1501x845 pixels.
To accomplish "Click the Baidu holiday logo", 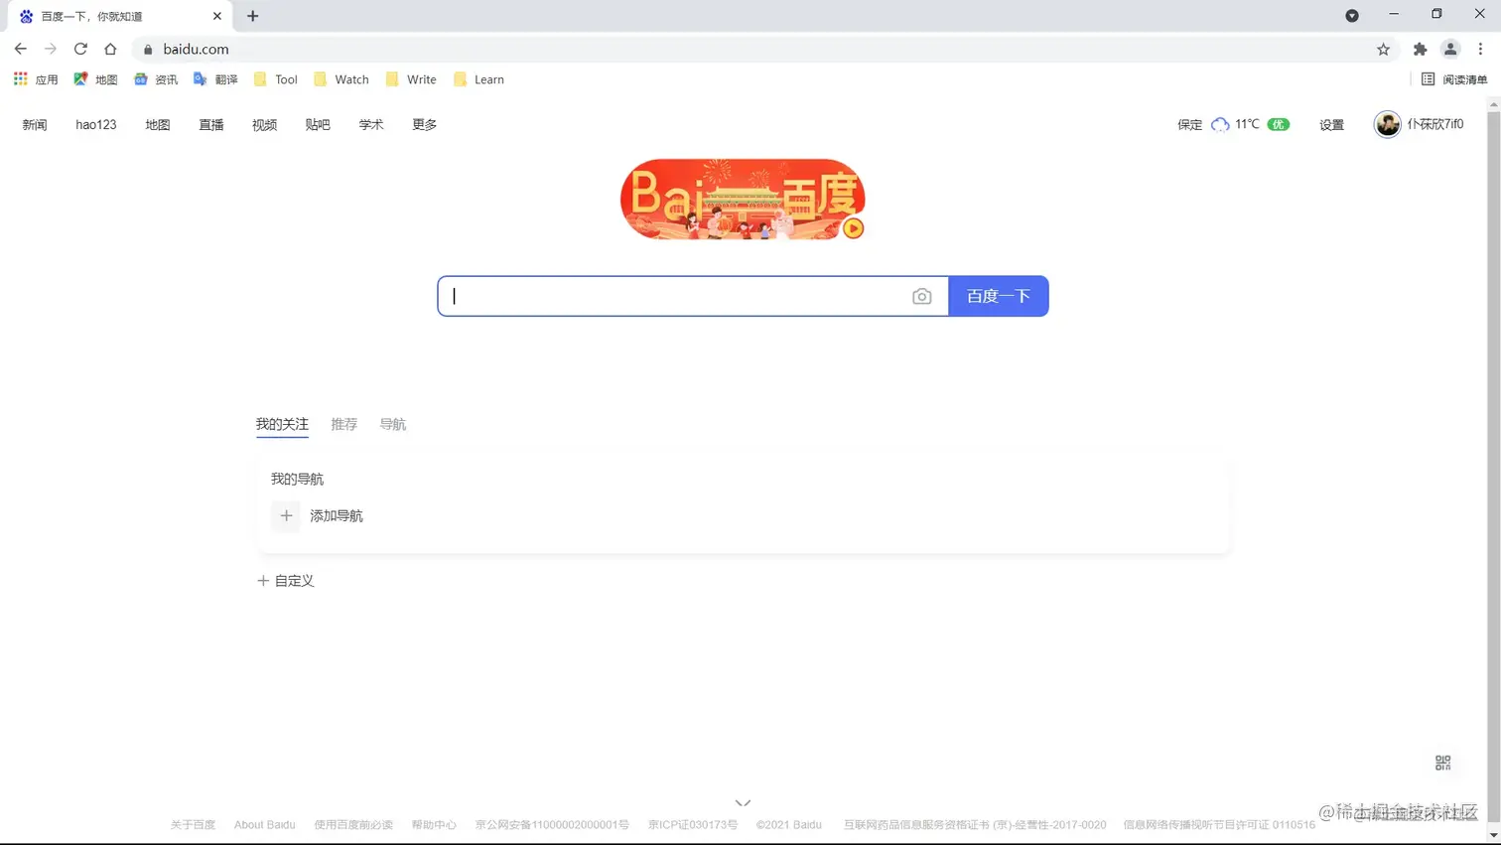I will pos(743,199).
